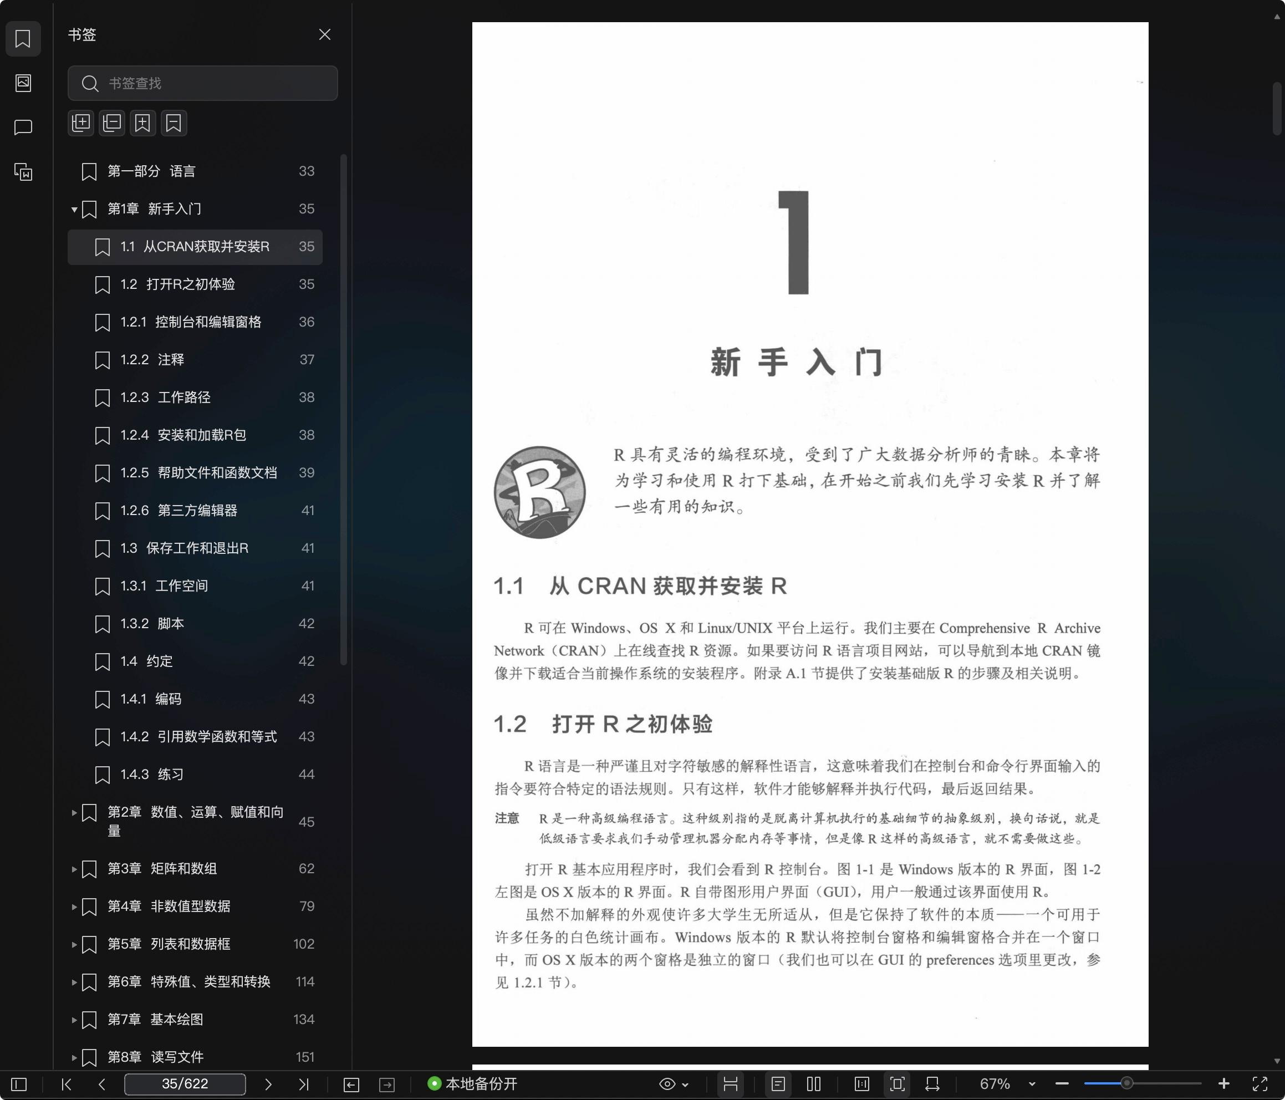This screenshot has height=1100, width=1285.
Task: Add a new bookmark icon
Action: tap(142, 123)
